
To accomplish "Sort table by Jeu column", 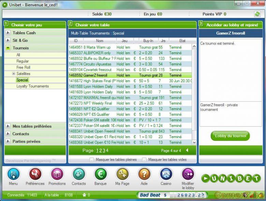I will 125,41.
